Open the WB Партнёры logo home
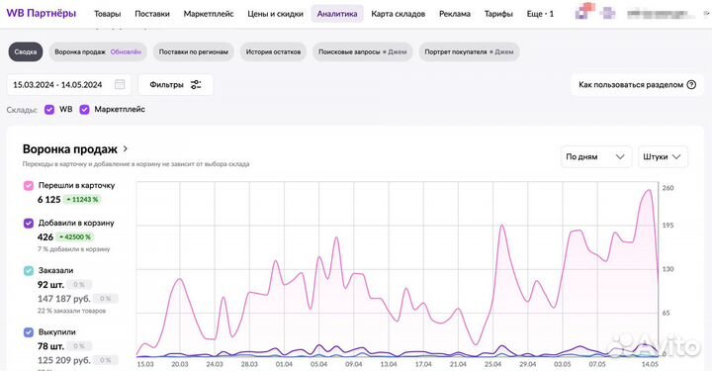 41,13
